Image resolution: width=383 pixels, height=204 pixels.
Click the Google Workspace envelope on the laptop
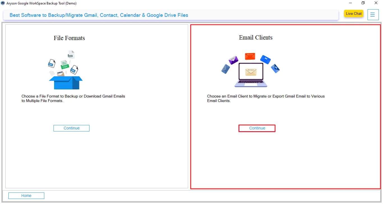[x=251, y=72]
